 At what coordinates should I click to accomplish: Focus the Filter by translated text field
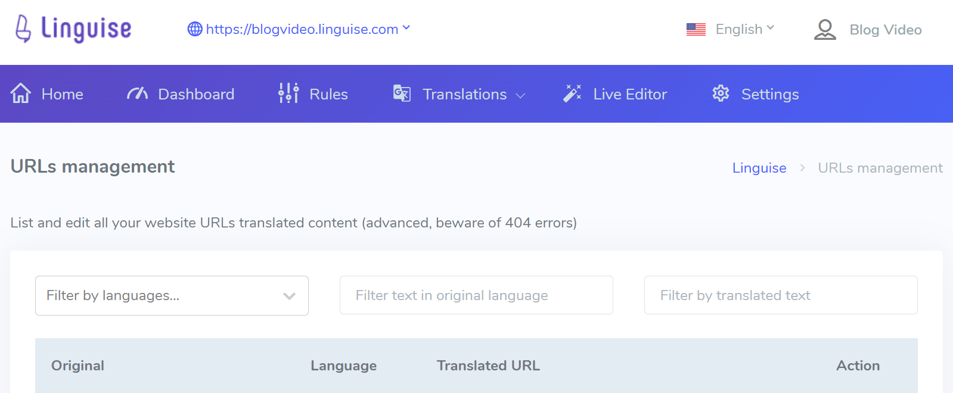pos(781,295)
